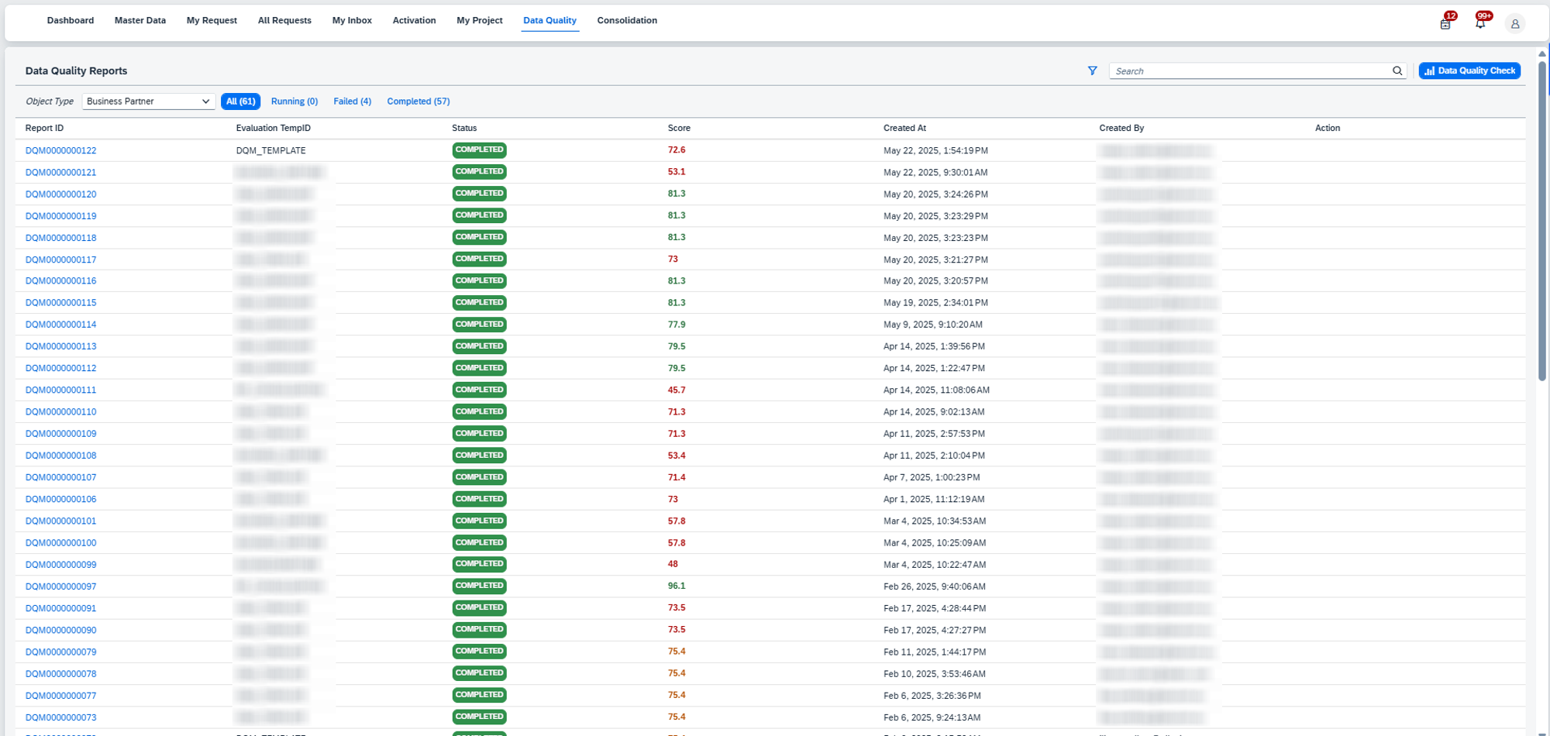Open the notifications bell icon
This screenshot has height=736, width=1550.
tap(1480, 23)
